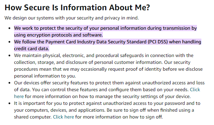
Task: Select the bullet dot before 'We maintain physical'
Action: [10, 55]
